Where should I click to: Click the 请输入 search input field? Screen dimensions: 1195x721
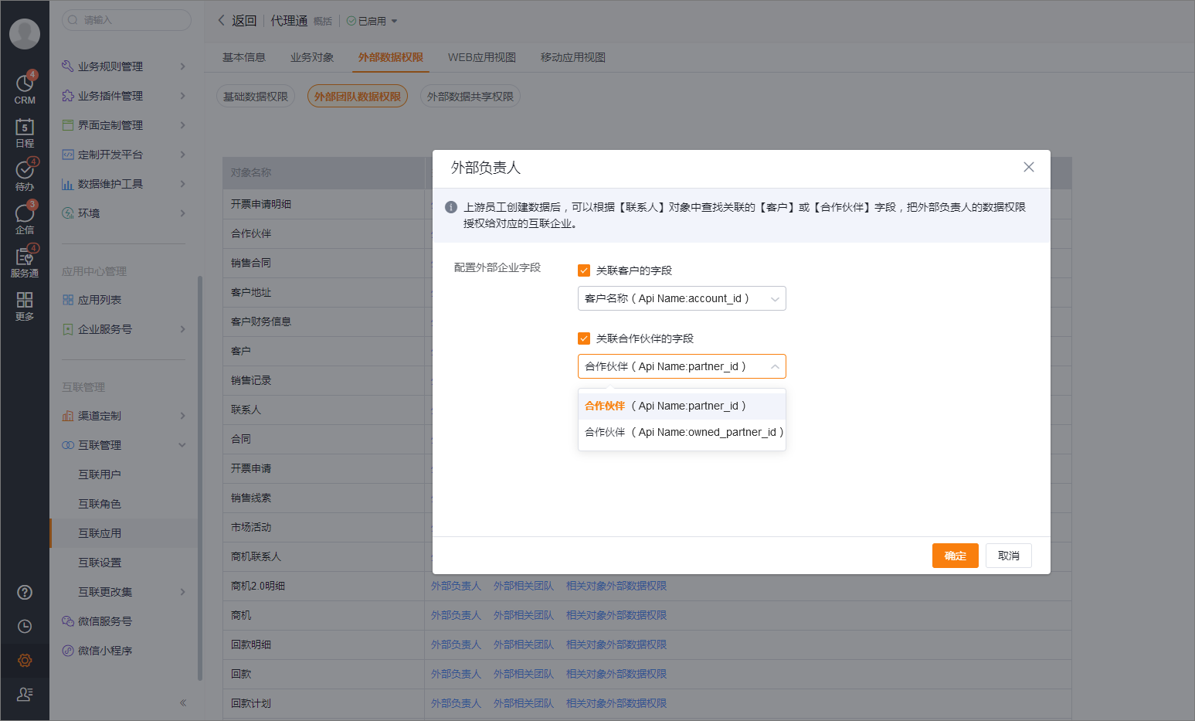coord(126,20)
